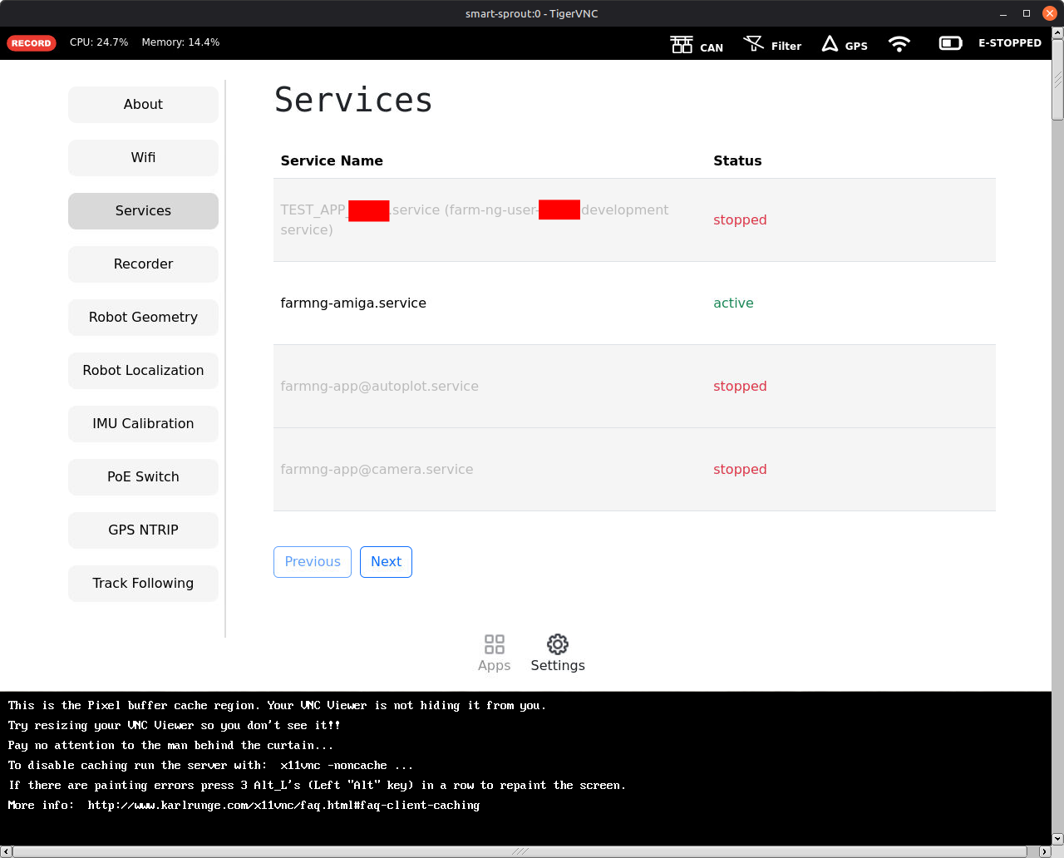
Task: Click the battery level icon
Action: tap(950, 43)
